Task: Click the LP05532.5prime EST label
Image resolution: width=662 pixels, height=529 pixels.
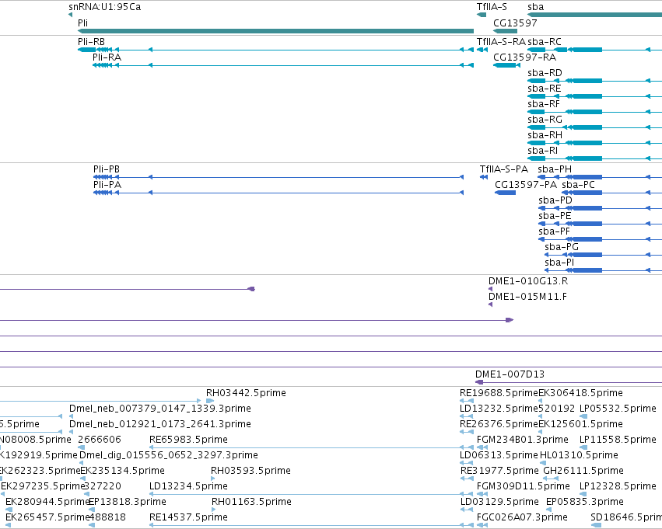Action: [x=618, y=409]
